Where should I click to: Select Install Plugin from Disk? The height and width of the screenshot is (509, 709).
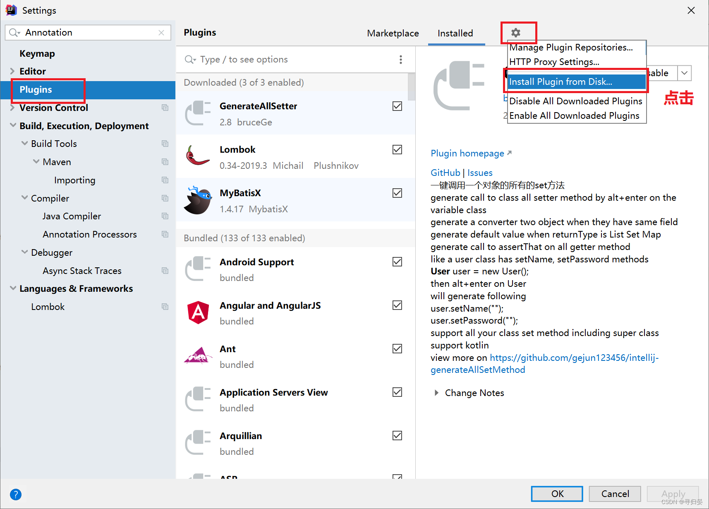coord(577,82)
